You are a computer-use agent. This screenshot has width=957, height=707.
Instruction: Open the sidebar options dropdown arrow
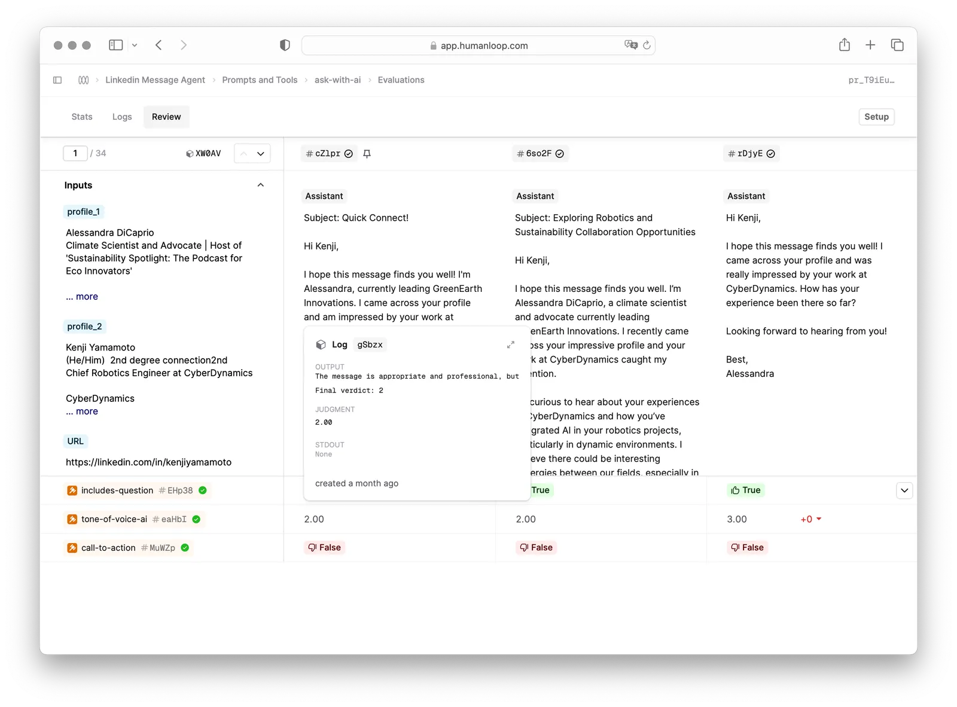point(135,45)
